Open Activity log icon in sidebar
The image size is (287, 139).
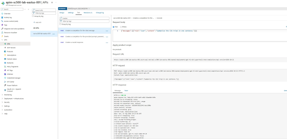[2, 18]
